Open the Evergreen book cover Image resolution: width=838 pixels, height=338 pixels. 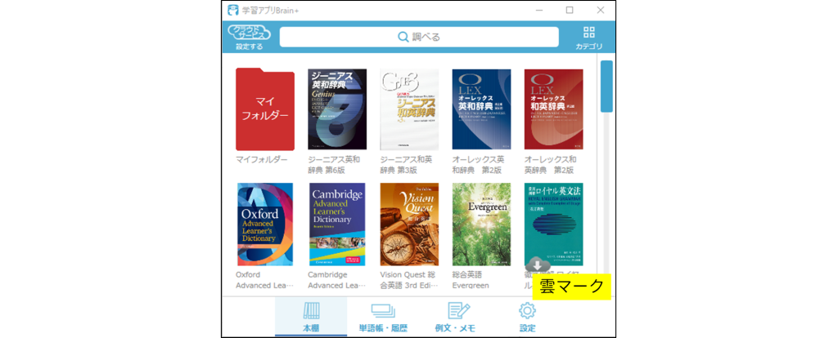coord(481,225)
